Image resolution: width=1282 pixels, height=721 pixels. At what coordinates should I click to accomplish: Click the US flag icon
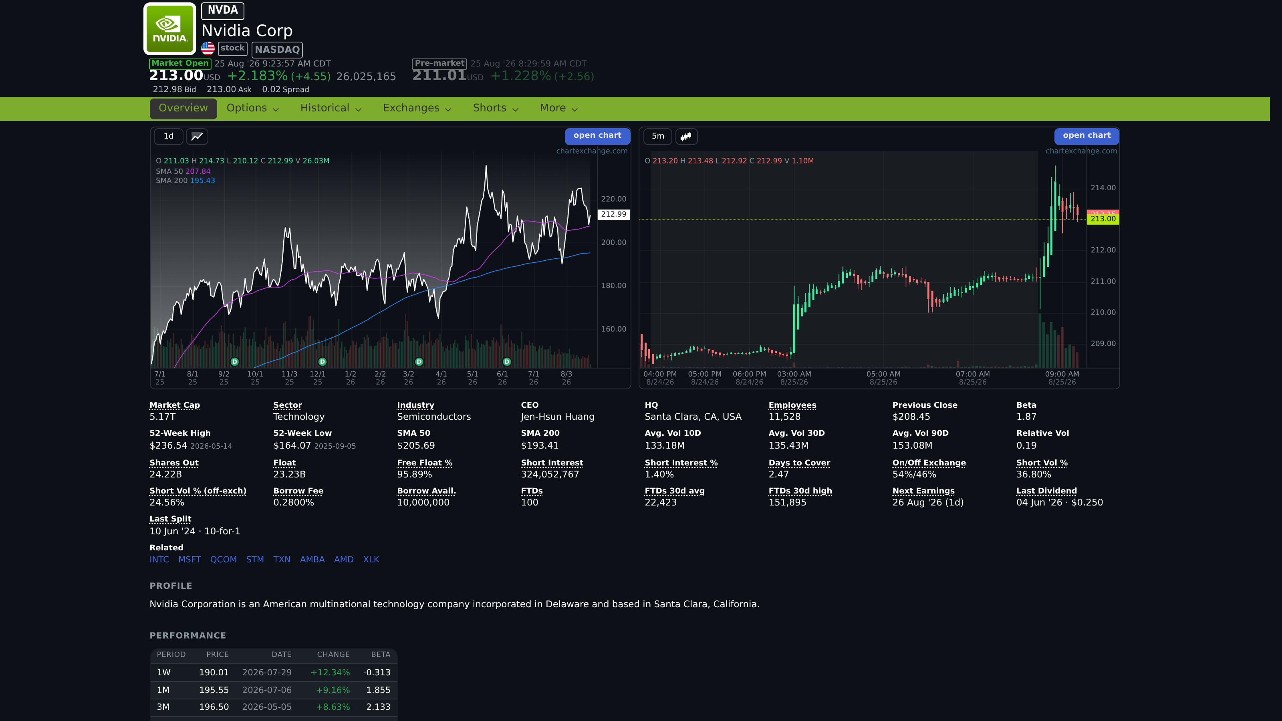tap(208, 48)
